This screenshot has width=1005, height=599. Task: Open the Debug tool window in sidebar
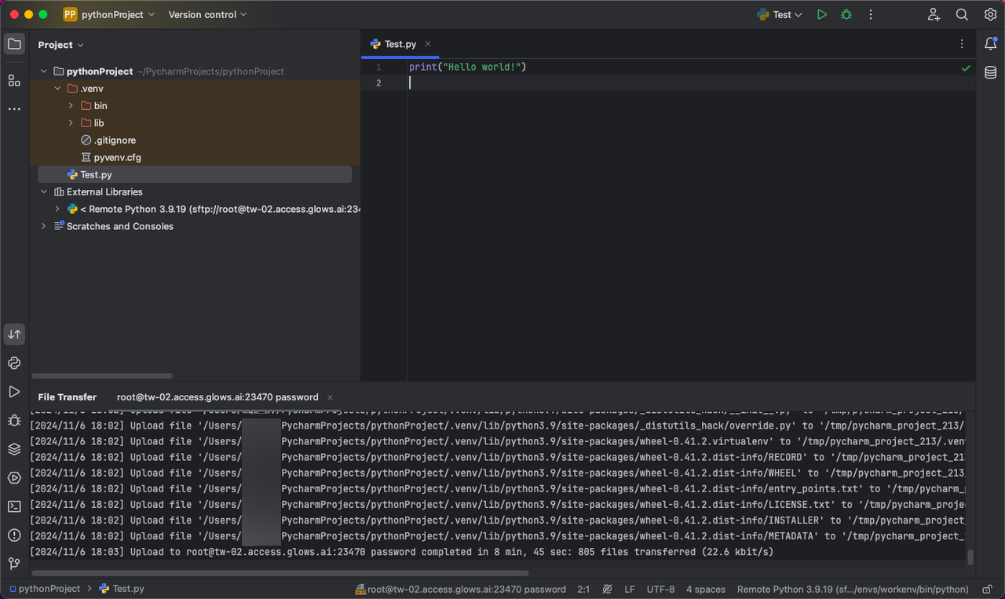pos(14,420)
